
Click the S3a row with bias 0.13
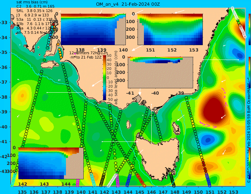click(x=34, y=19)
